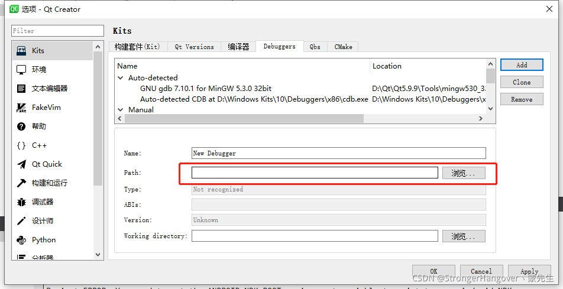Viewport: 563px width, 289px height.
Task: Click the MinGW debugger location path
Action: pos(429,88)
